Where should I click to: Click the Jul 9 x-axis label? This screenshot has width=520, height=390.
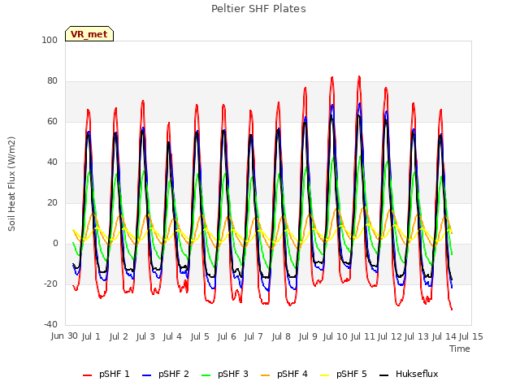point(308,336)
